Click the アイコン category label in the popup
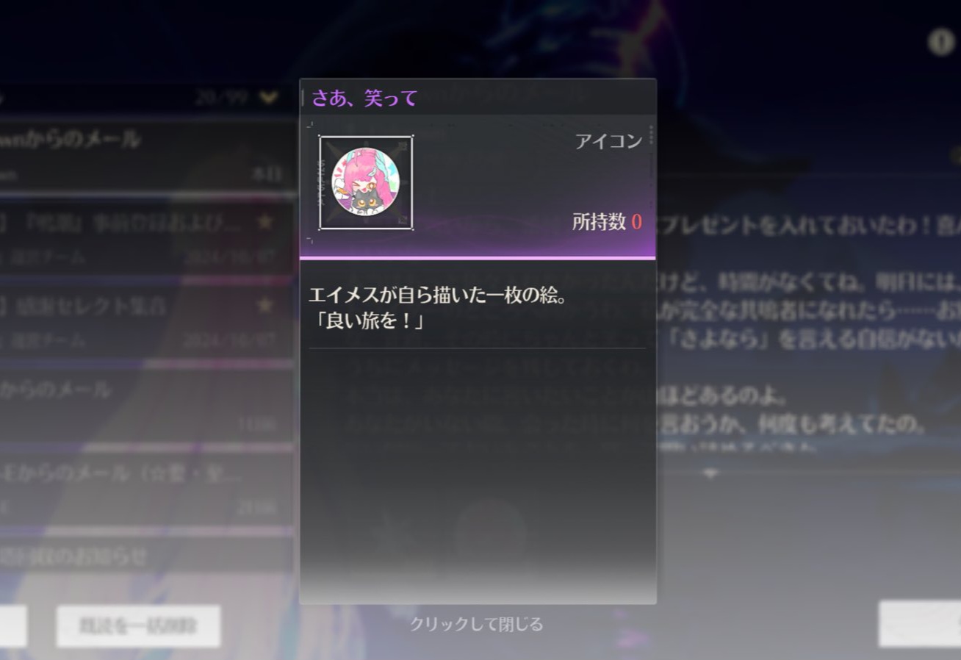Image resolution: width=961 pixels, height=660 pixels. (608, 141)
